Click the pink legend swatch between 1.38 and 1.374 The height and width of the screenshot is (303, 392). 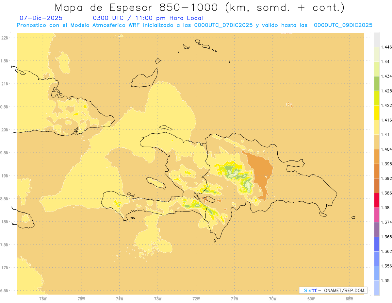tap(377, 215)
